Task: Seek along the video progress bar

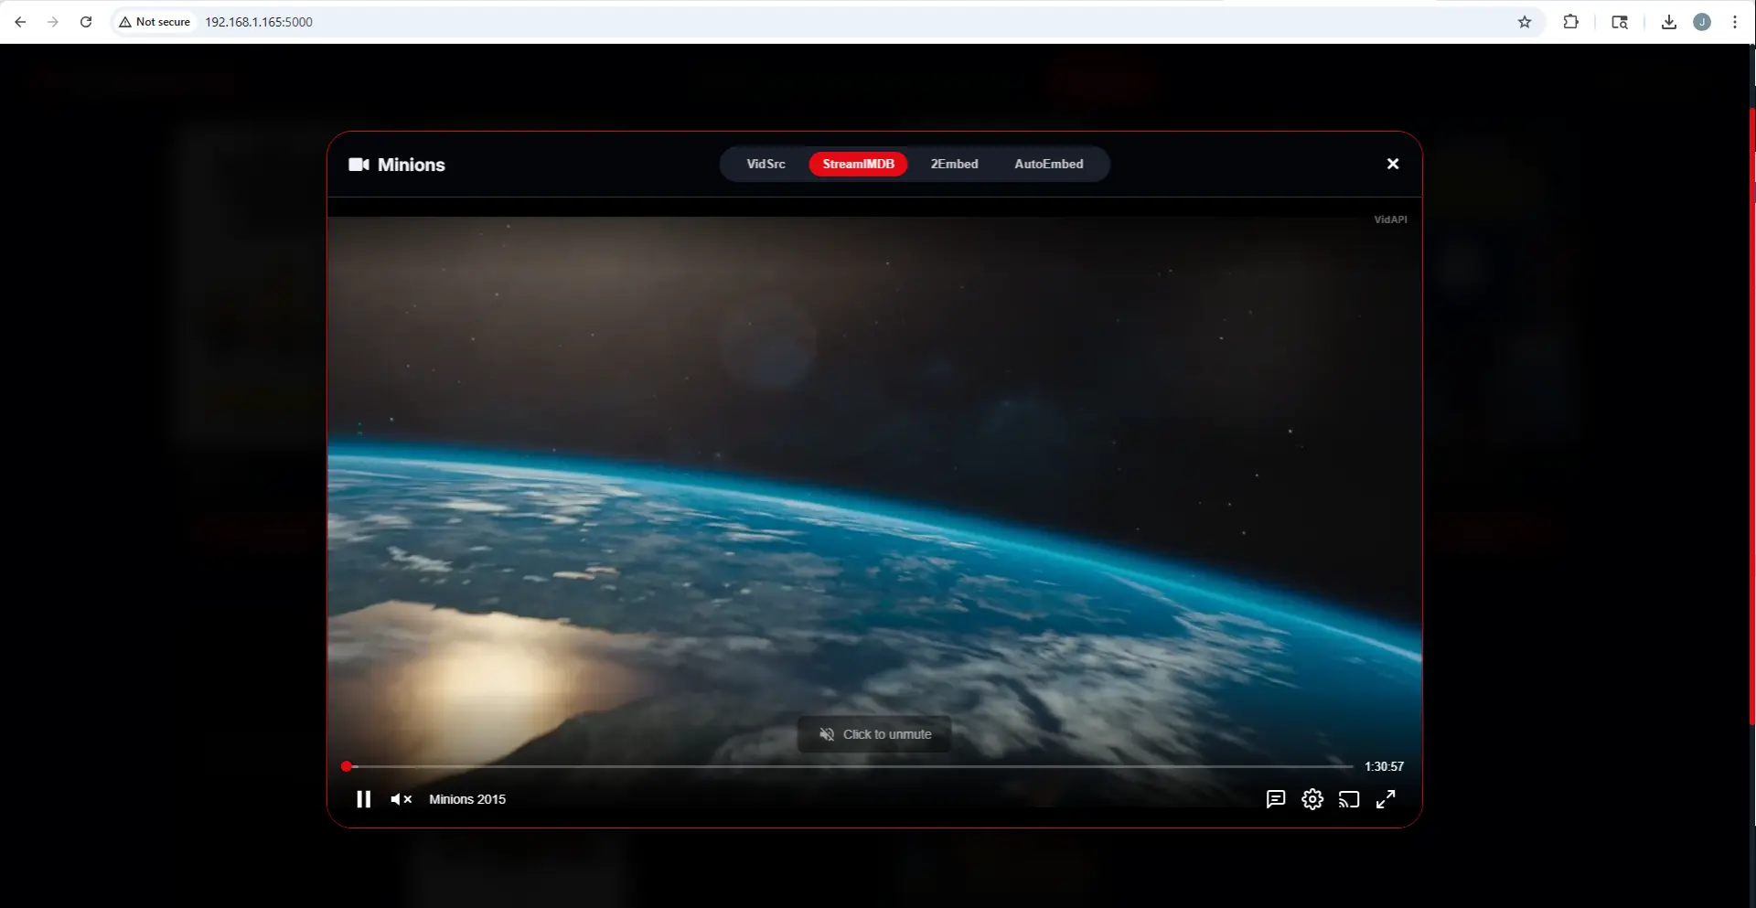Action: pos(850,766)
